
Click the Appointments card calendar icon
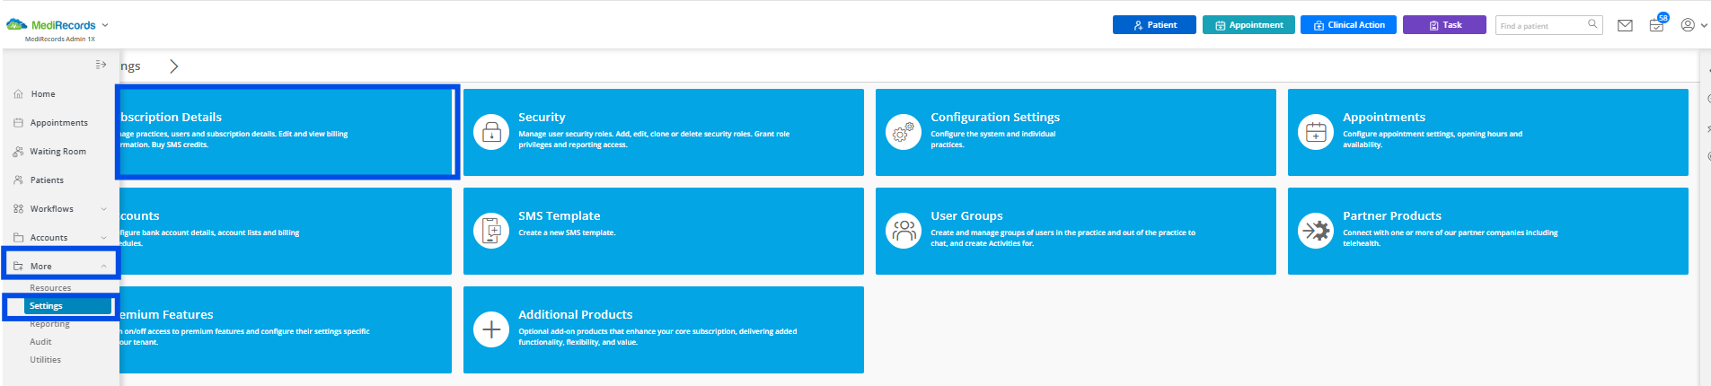coord(1316,133)
